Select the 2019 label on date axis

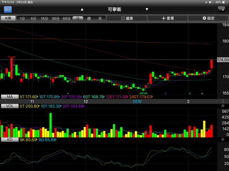[137, 102]
